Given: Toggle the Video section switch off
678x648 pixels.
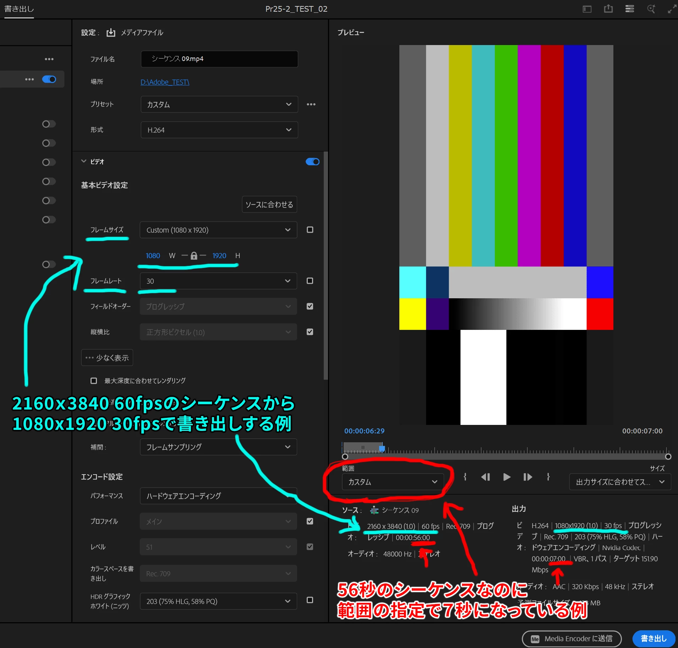Looking at the screenshot, I should (312, 162).
